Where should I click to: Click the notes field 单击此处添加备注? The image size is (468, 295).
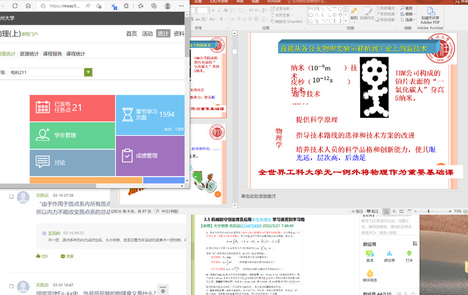(x=258, y=196)
